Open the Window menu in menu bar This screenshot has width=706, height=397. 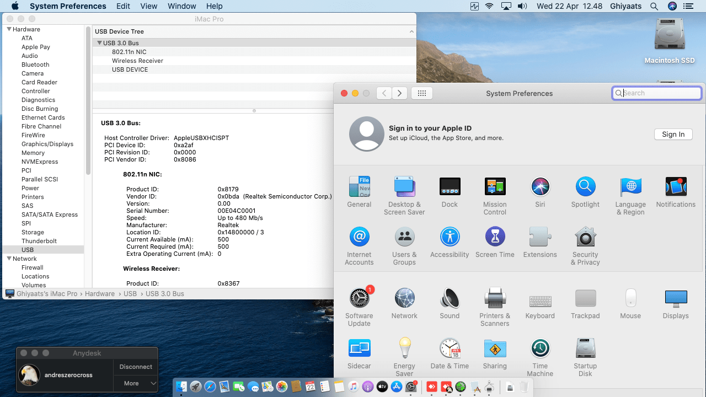click(x=181, y=6)
